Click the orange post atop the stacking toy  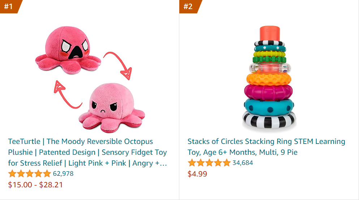(269, 33)
